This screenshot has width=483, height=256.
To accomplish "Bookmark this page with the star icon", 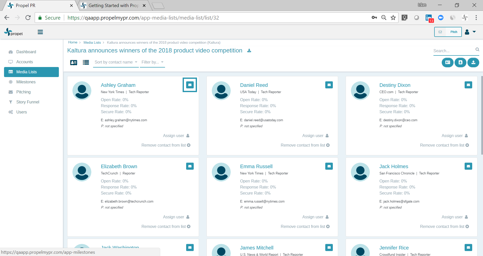I will 393,18.
